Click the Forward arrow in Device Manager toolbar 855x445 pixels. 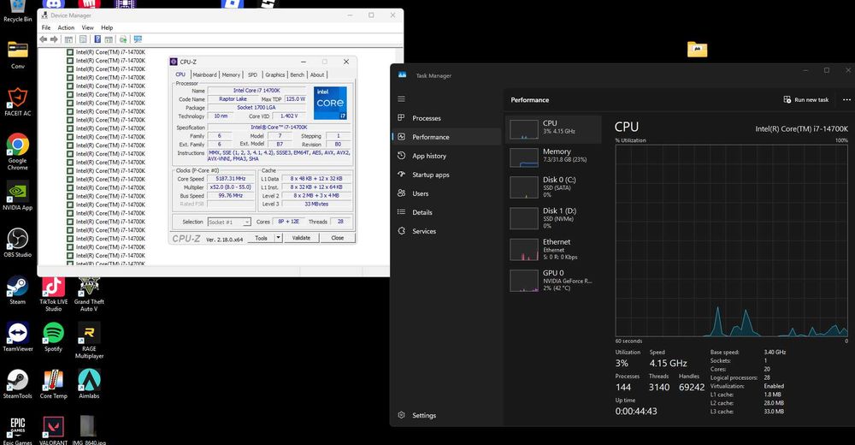point(54,39)
